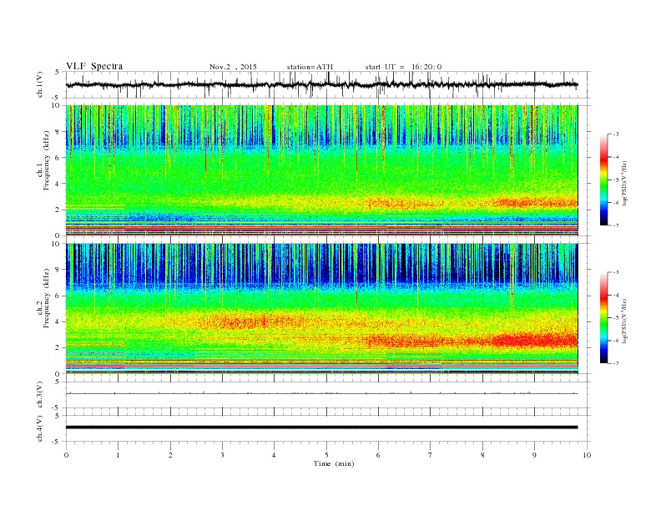Click the "station=ATH" label
Screen dimensions: 661x511
pos(310,67)
